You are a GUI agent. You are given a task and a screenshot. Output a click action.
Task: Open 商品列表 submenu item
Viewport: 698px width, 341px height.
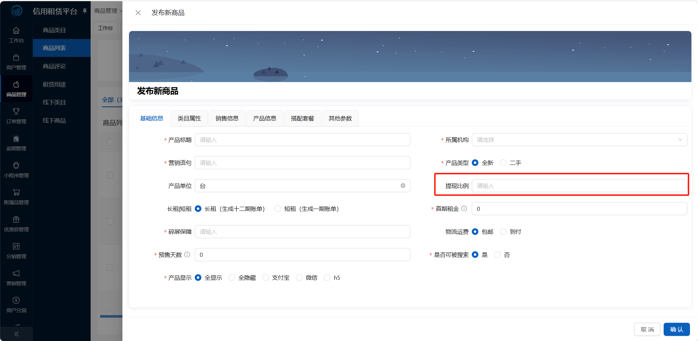click(x=62, y=48)
